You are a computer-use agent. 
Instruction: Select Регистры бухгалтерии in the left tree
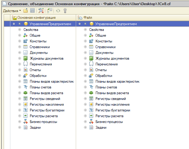tap(47, 110)
